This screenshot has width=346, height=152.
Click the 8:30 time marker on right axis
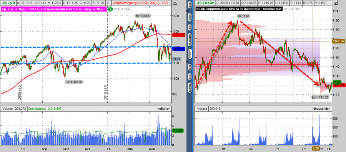(x=316, y=149)
